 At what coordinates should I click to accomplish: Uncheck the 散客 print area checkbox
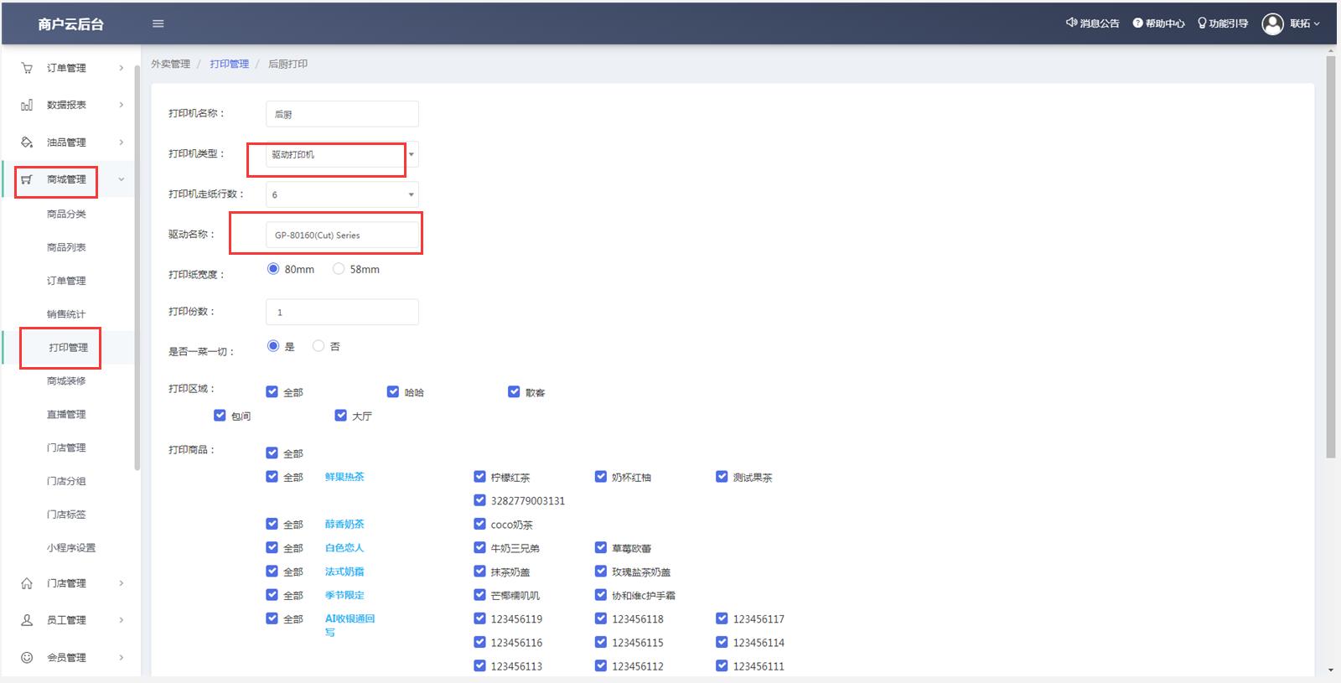coord(514,391)
